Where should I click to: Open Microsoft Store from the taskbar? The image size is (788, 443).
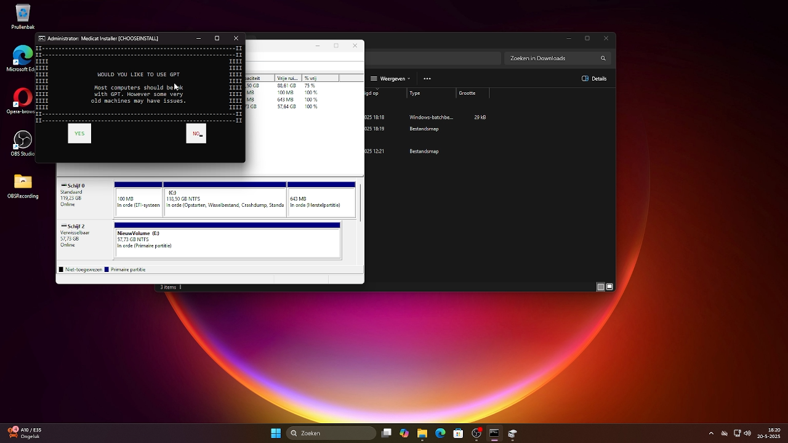click(458, 433)
